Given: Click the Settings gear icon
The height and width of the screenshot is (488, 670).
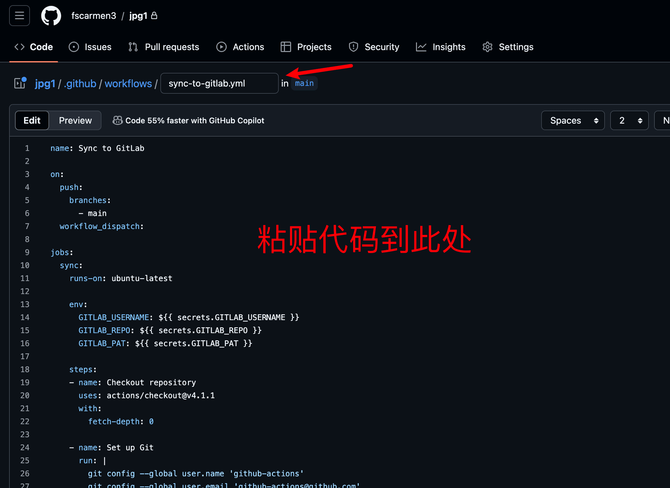Looking at the screenshot, I should point(487,47).
